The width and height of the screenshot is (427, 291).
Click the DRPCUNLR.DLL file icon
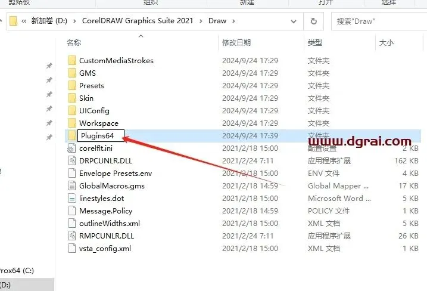[72, 160]
